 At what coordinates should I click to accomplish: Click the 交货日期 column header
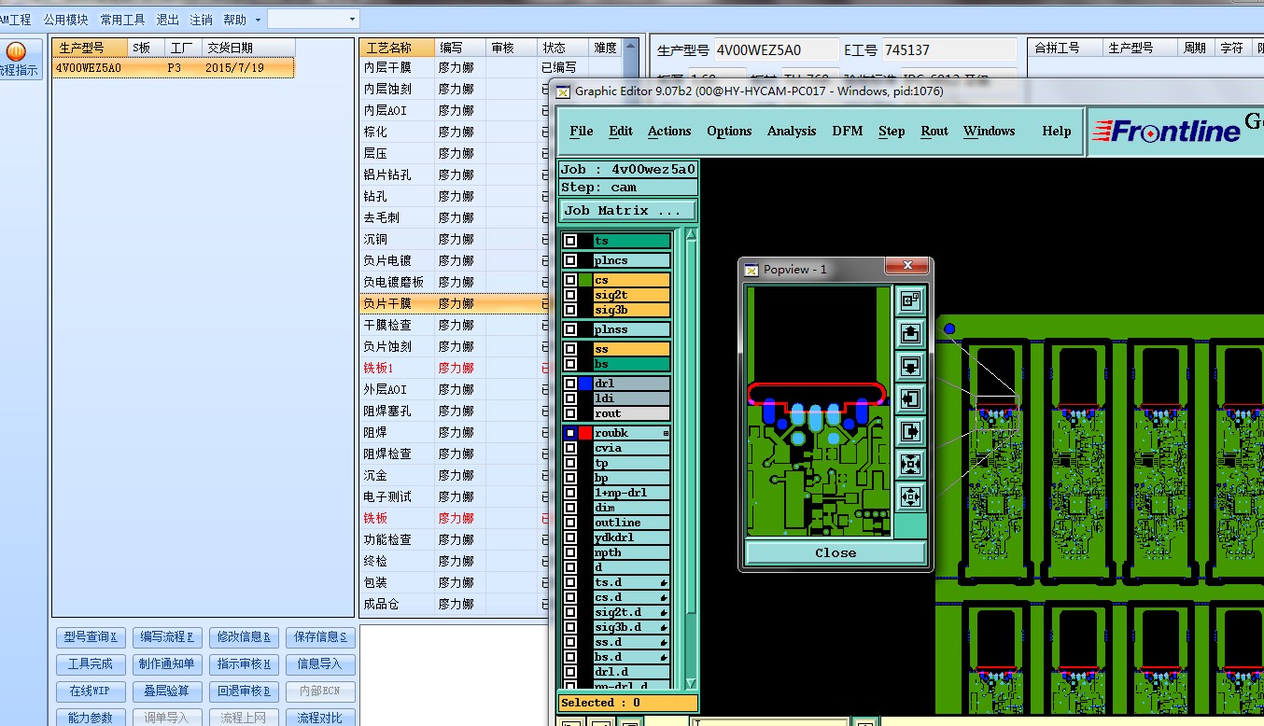[248, 48]
